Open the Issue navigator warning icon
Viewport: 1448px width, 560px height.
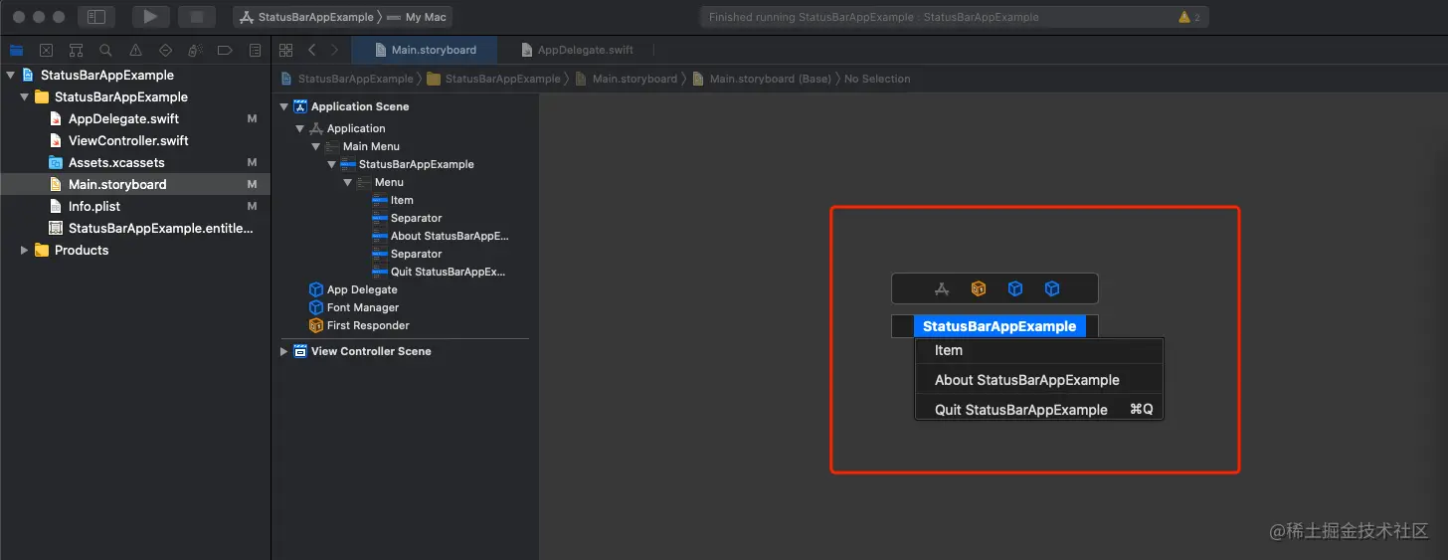coord(135,50)
